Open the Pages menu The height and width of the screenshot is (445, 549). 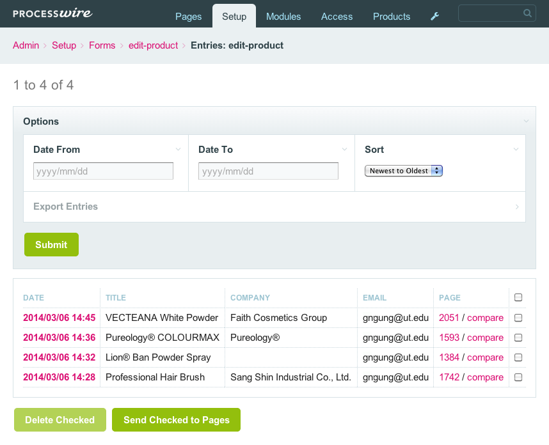pyautogui.click(x=188, y=17)
